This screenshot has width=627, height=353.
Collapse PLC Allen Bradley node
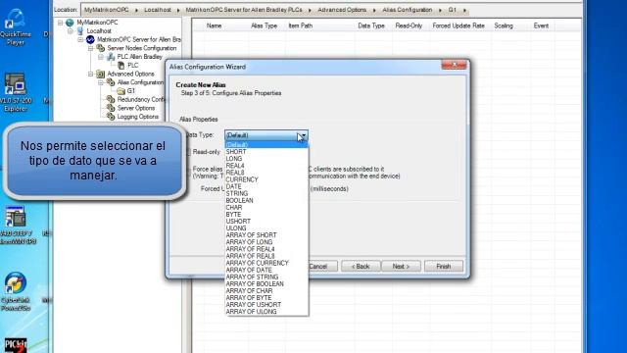(101, 57)
